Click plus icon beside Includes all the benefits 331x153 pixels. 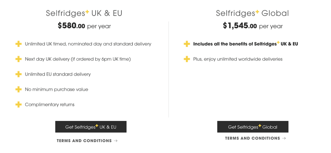(x=187, y=44)
